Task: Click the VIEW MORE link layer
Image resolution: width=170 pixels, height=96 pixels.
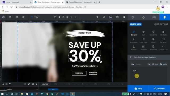Action: (93, 73)
